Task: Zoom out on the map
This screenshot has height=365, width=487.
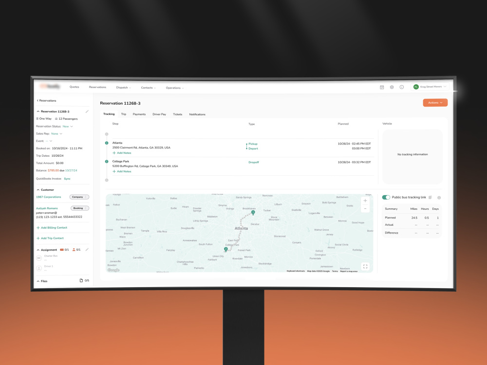Action: [x=365, y=209]
